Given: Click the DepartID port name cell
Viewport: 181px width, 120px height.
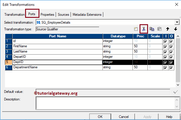Looking at the screenshot, I should 58,57.
